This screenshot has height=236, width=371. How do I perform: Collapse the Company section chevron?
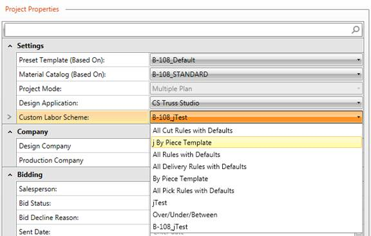pos(10,132)
